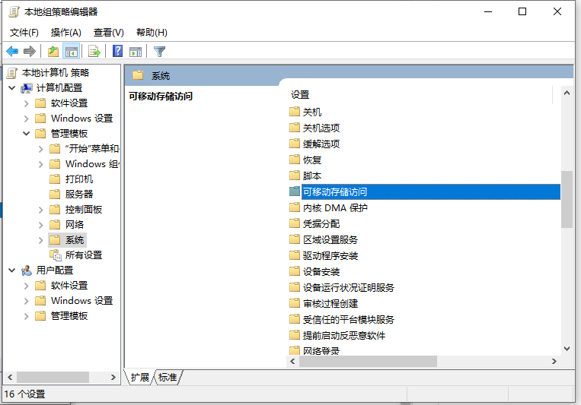Click settings list horizontal scroll-right arrow
Image resolution: width=581 pixels, height=405 pixels.
554,362
